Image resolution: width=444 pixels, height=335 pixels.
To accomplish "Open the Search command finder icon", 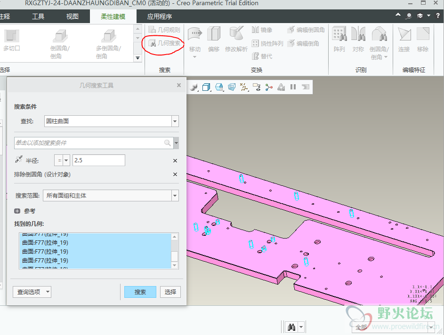I will click(x=409, y=16).
